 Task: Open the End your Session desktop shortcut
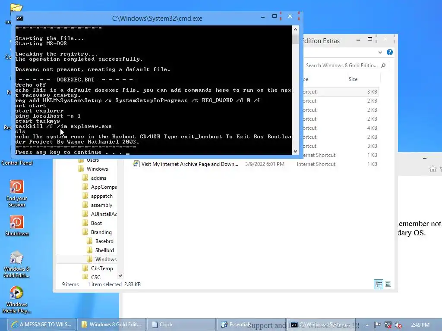click(17, 194)
